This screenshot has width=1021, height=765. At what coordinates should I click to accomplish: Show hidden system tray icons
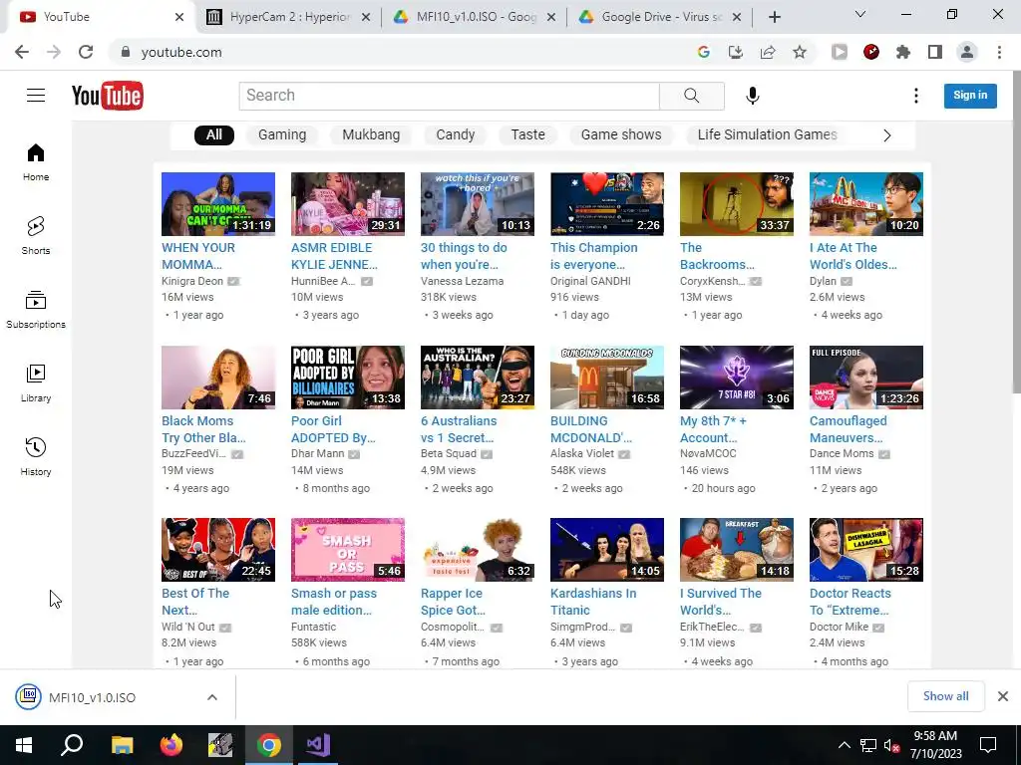844,745
